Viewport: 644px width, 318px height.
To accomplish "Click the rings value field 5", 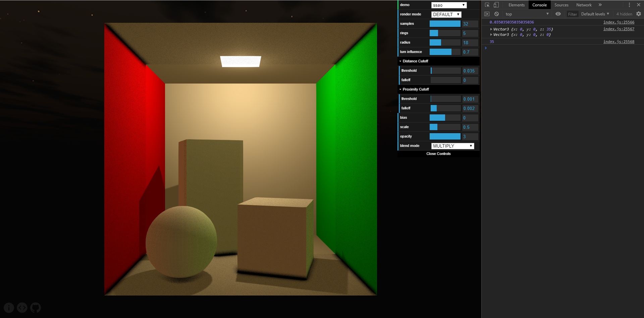I will tap(470, 33).
